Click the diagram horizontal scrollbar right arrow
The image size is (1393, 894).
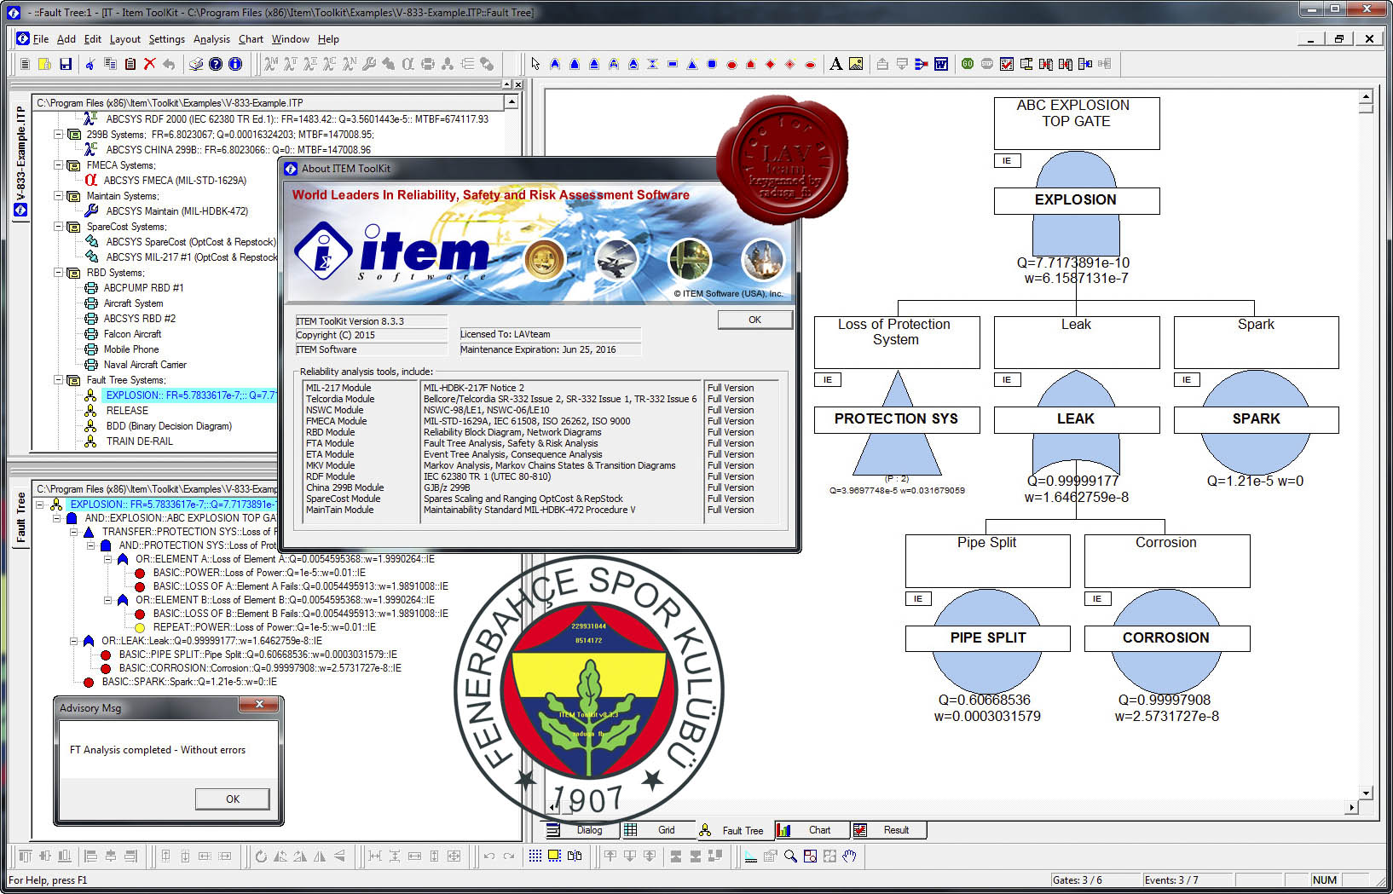click(x=1351, y=807)
